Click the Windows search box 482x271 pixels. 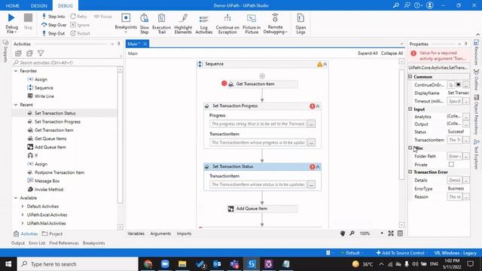(78, 264)
